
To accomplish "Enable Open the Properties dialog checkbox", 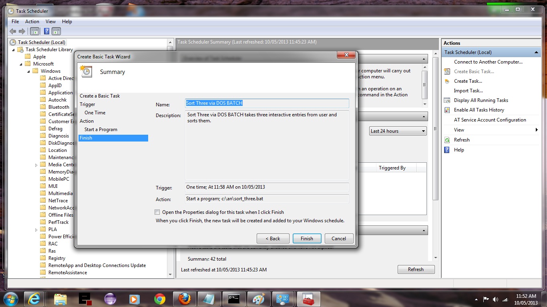I will click(x=157, y=212).
